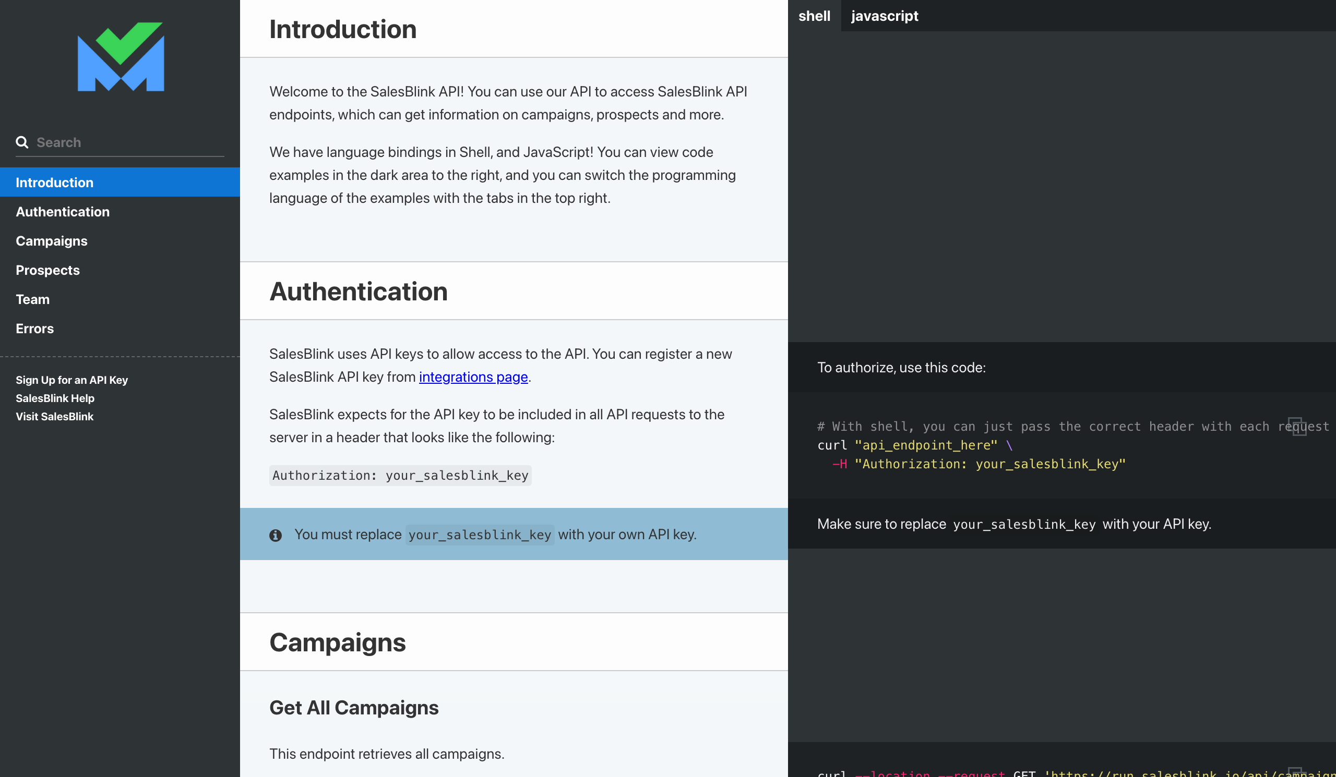Switch to the shell language tab
The width and height of the screenshot is (1336, 777).
814,15
